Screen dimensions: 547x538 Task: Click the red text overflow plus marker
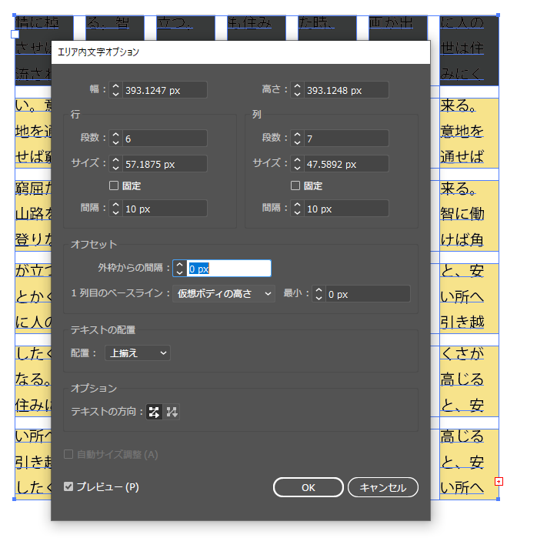coord(499,482)
